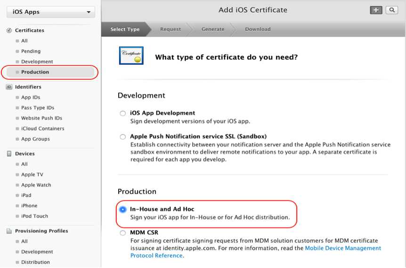Open iPhone devices
The width and height of the screenshot is (406, 268).
coord(29,206)
